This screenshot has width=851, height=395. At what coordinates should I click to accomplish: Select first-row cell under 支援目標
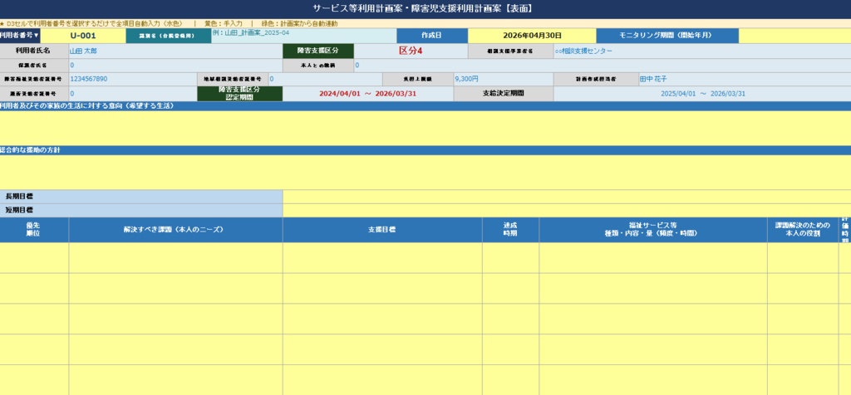point(382,258)
